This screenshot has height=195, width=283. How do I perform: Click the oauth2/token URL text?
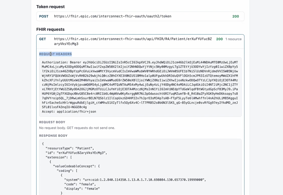112,16
